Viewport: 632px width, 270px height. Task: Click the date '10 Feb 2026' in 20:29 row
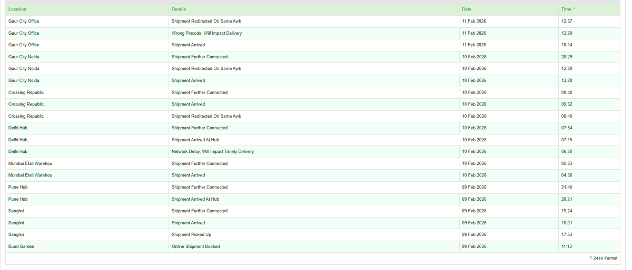pyautogui.click(x=474, y=57)
